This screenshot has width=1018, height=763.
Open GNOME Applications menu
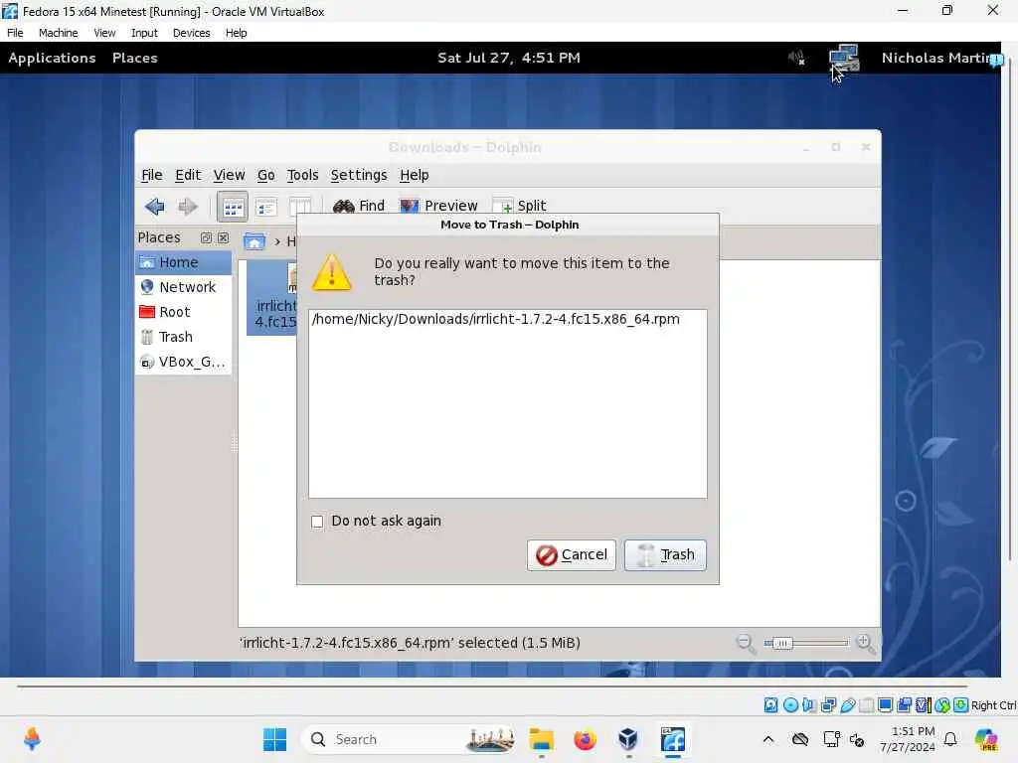pyautogui.click(x=52, y=58)
